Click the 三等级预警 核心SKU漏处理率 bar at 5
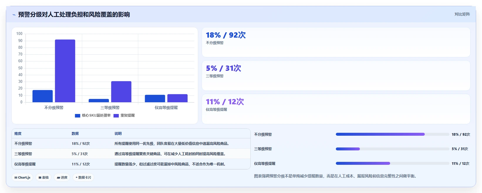Image resolution: width=482 pixels, height=193 pixels. 99,100
